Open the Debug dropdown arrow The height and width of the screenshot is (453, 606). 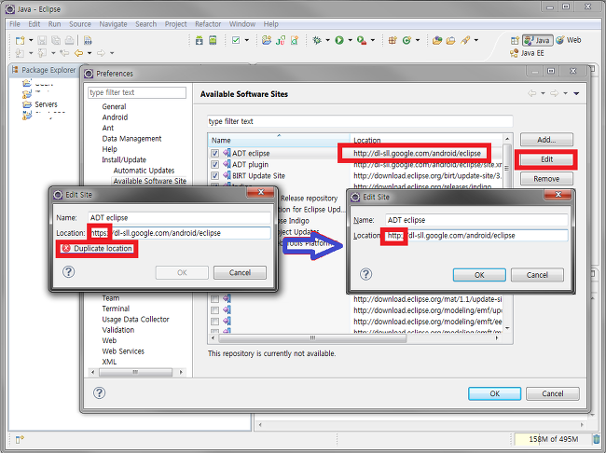click(328, 40)
